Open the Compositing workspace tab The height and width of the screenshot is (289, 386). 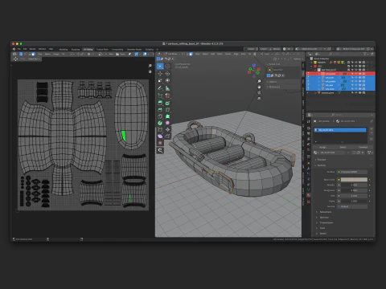pyautogui.click(x=117, y=49)
